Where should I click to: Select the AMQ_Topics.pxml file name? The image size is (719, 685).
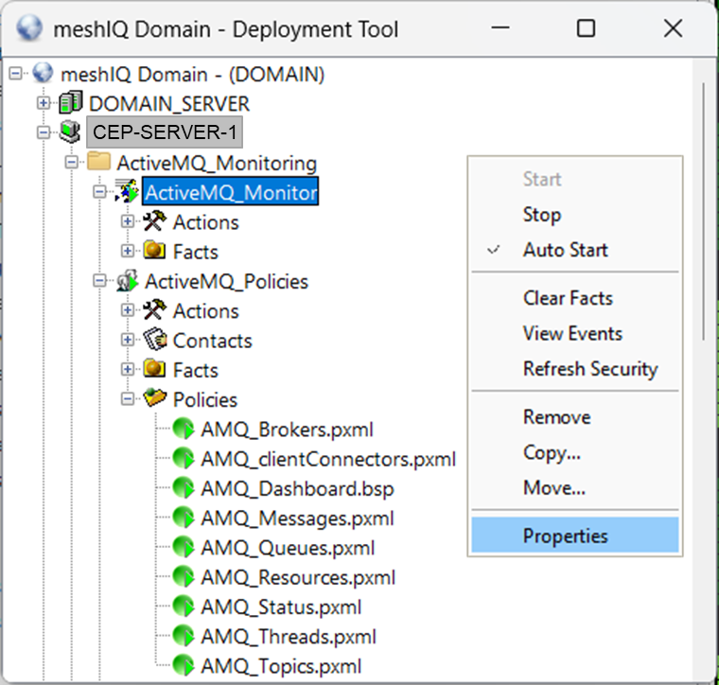tap(282, 666)
